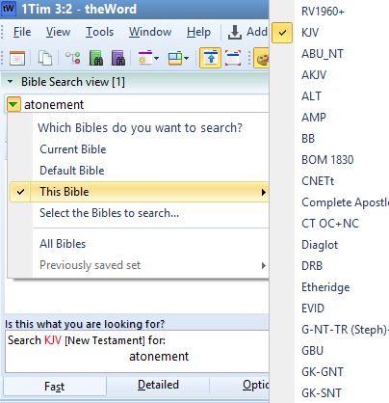Open dropdown arrow beside new view icon
Screen dimensions: 389x403
tap(156, 59)
